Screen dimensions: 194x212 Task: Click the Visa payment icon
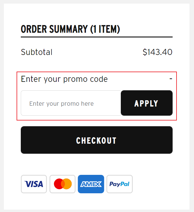(x=34, y=184)
